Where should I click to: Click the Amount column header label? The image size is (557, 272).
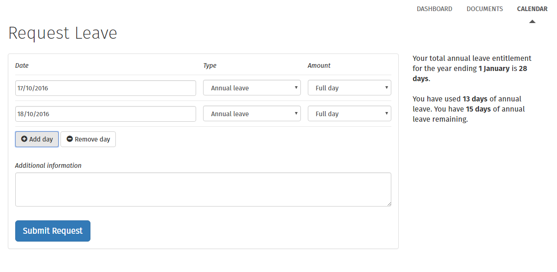pyautogui.click(x=319, y=65)
